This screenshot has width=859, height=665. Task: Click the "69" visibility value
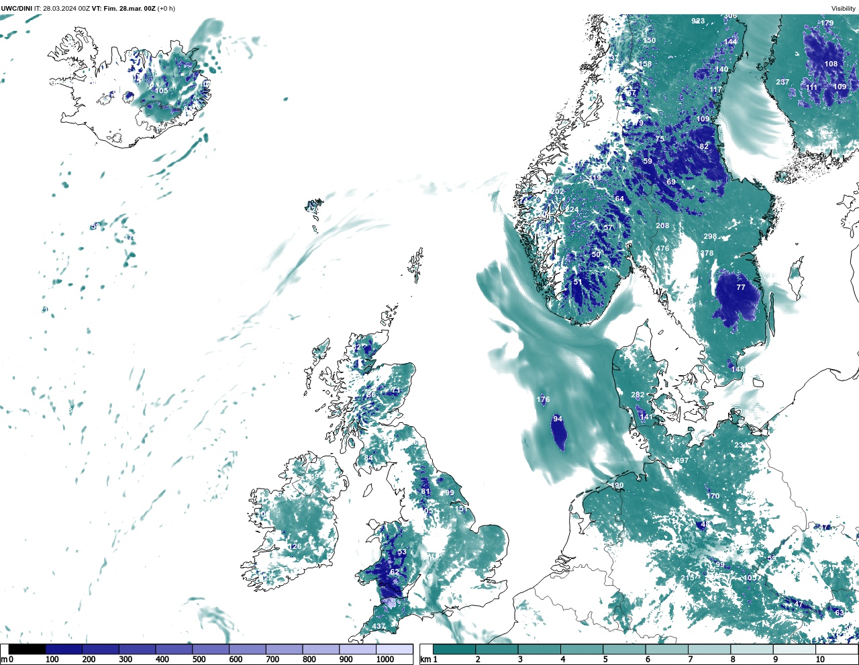671,182
